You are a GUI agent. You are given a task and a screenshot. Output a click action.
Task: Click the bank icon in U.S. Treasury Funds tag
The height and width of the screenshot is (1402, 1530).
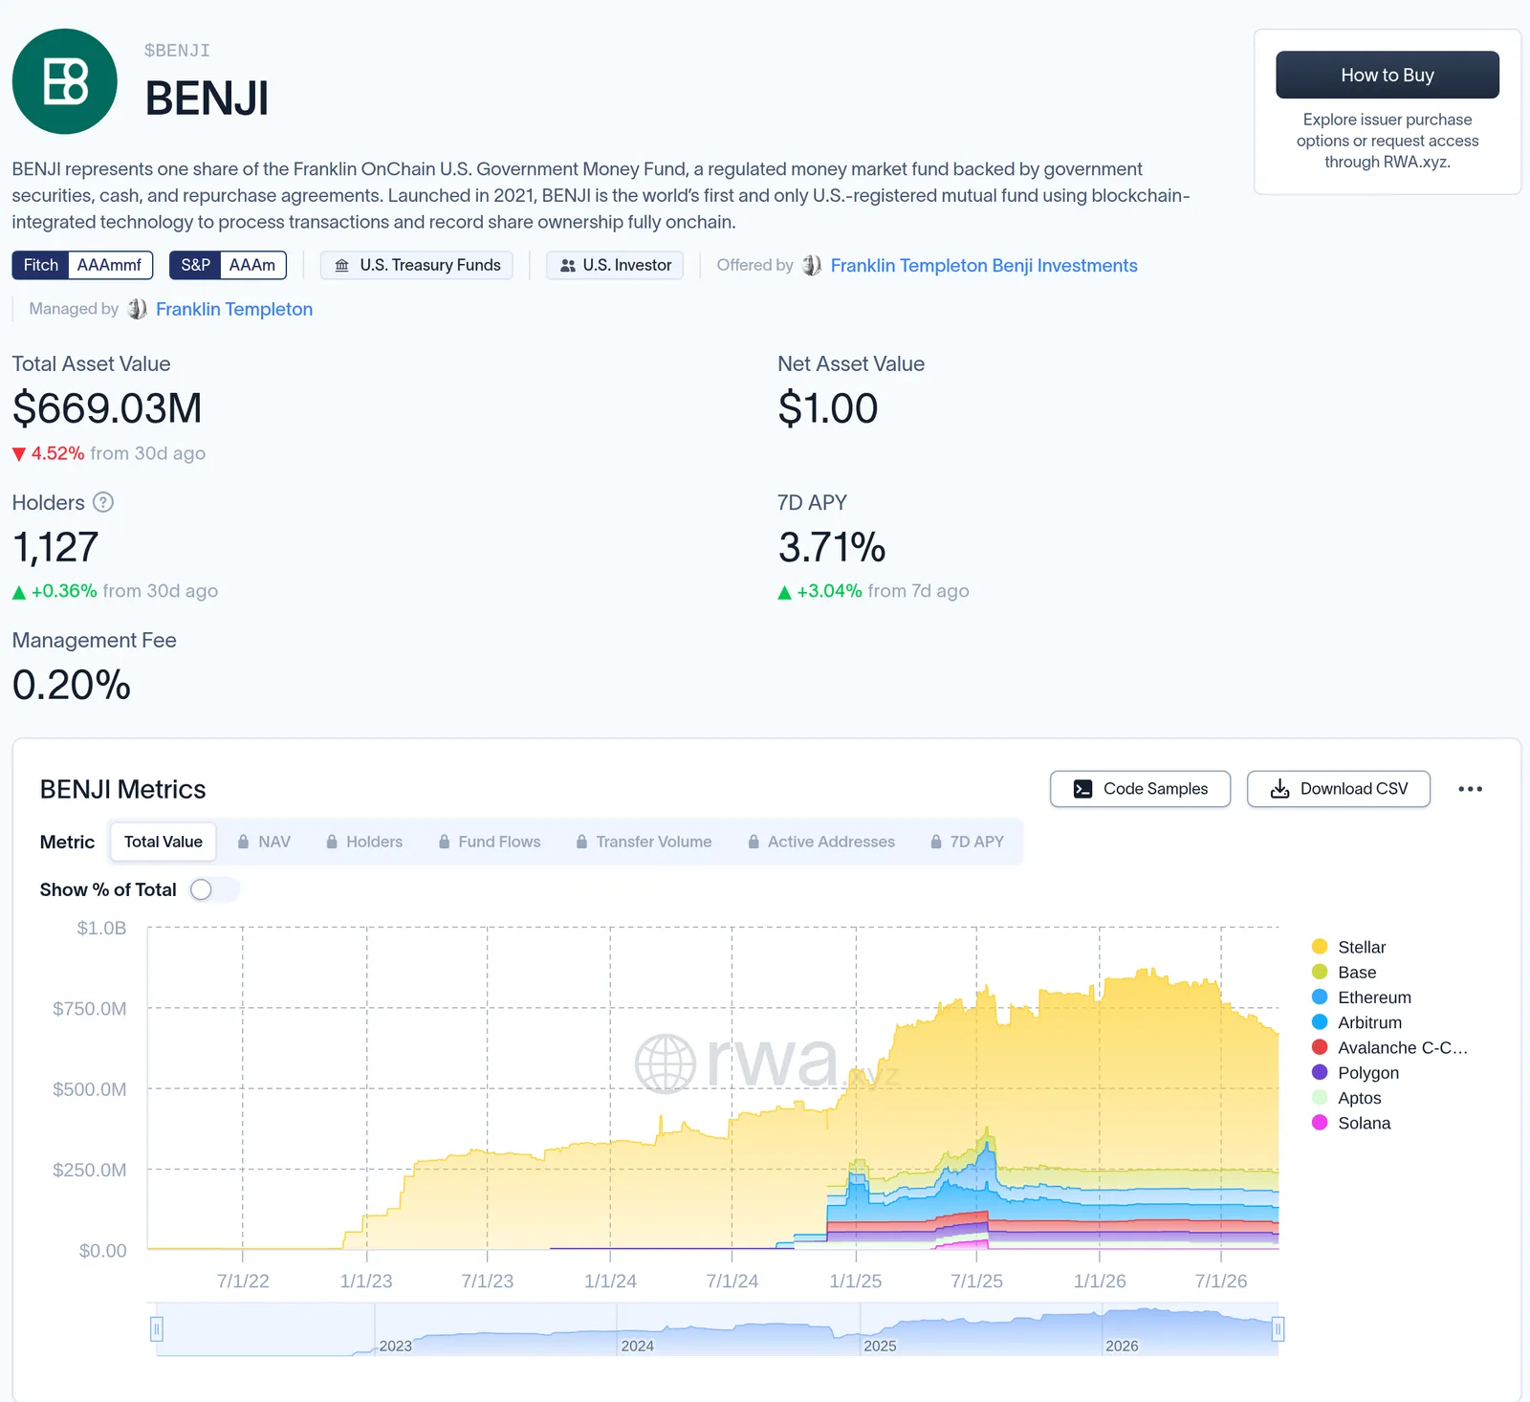(341, 265)
